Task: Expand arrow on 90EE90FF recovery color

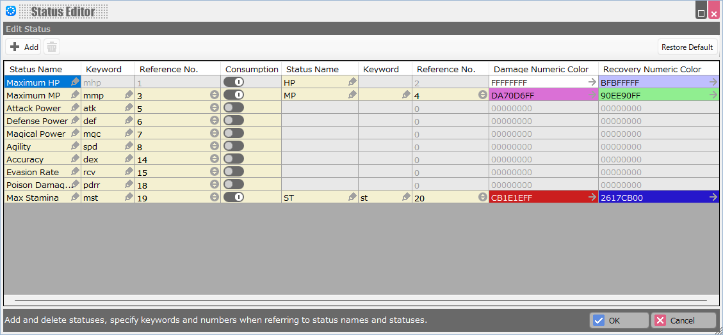Action: point(713,95)
